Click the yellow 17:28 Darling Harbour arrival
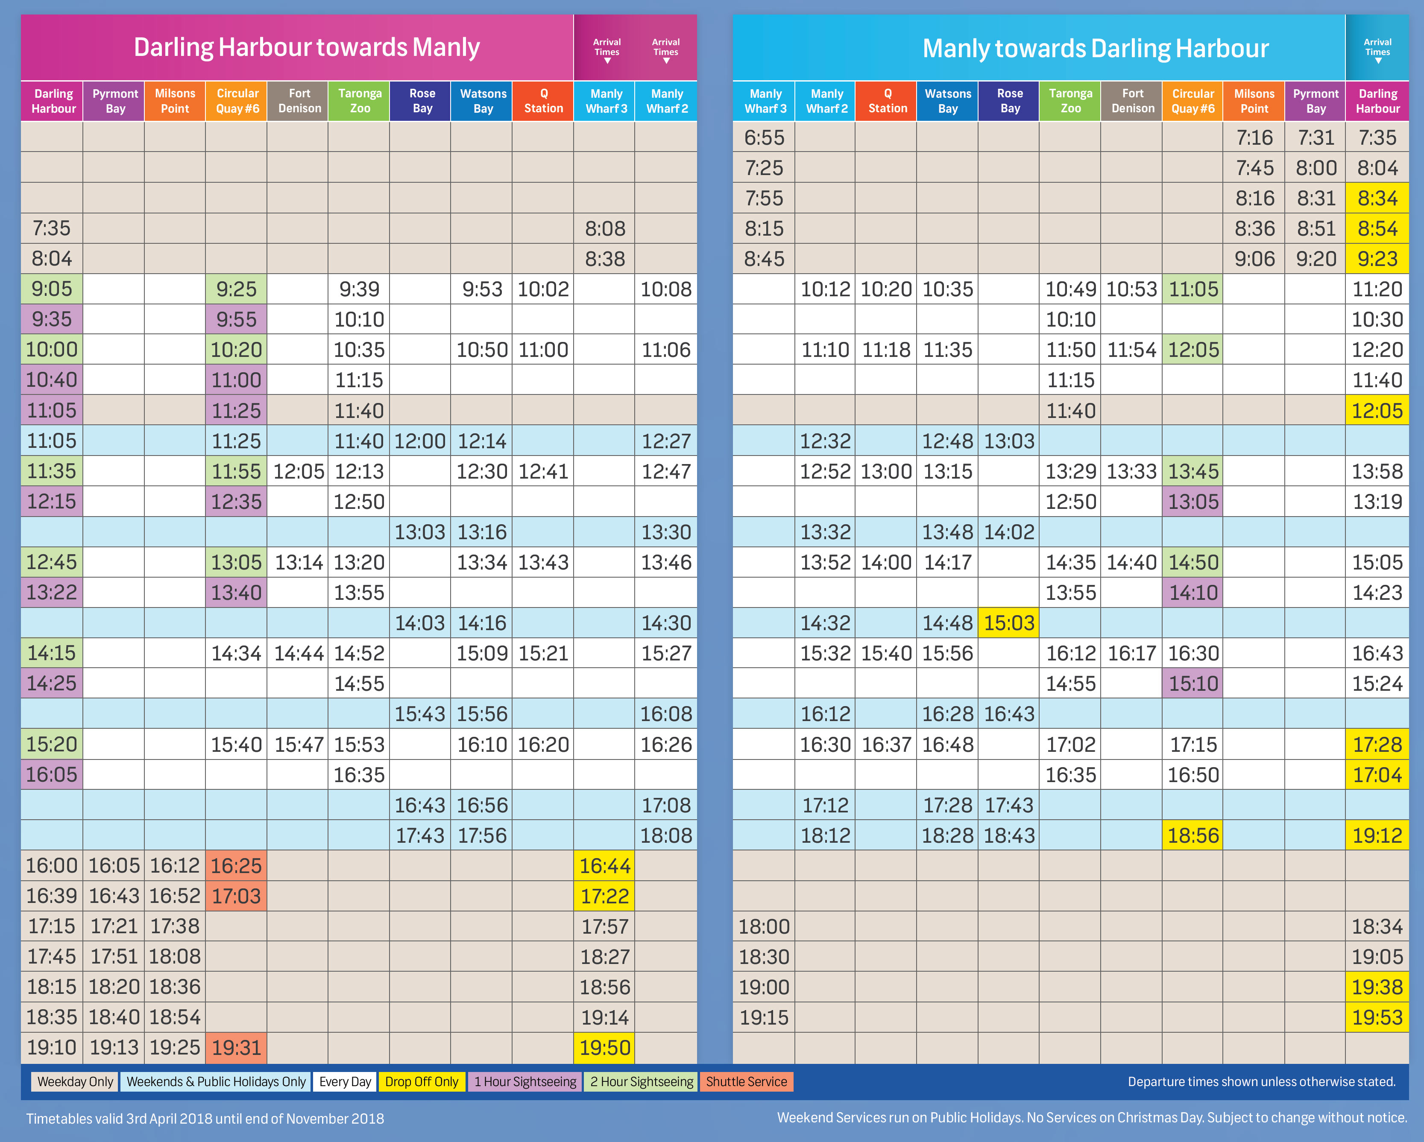This screenshot has height=1142, width=1424. click(x=1378, y=745)
